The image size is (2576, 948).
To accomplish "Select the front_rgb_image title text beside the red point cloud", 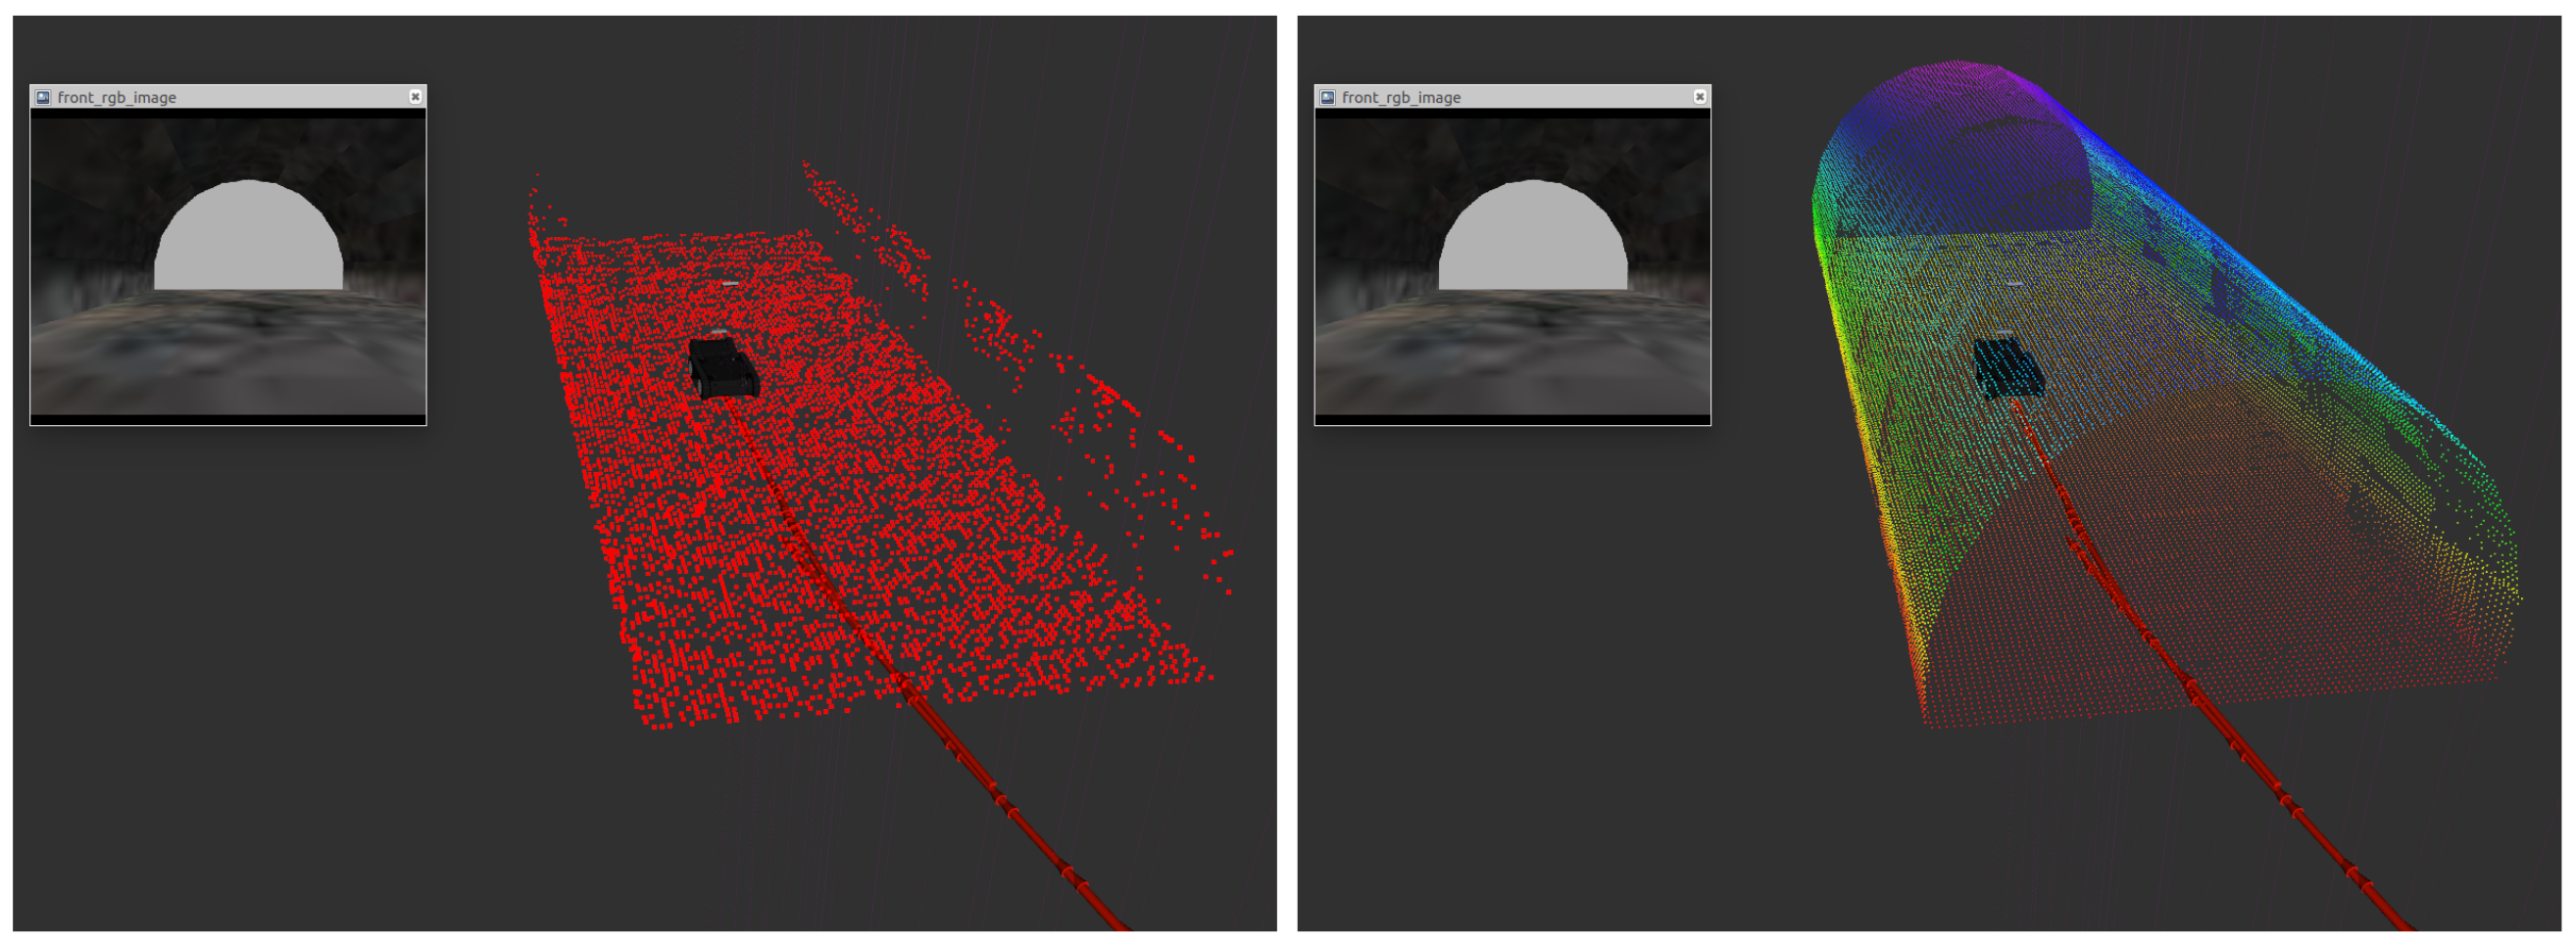I will [117, 98].
